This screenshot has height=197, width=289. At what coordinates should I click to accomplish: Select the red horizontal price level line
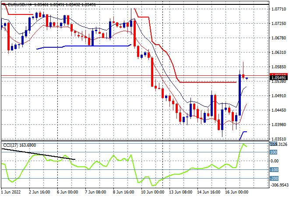[x=135, y=76]
